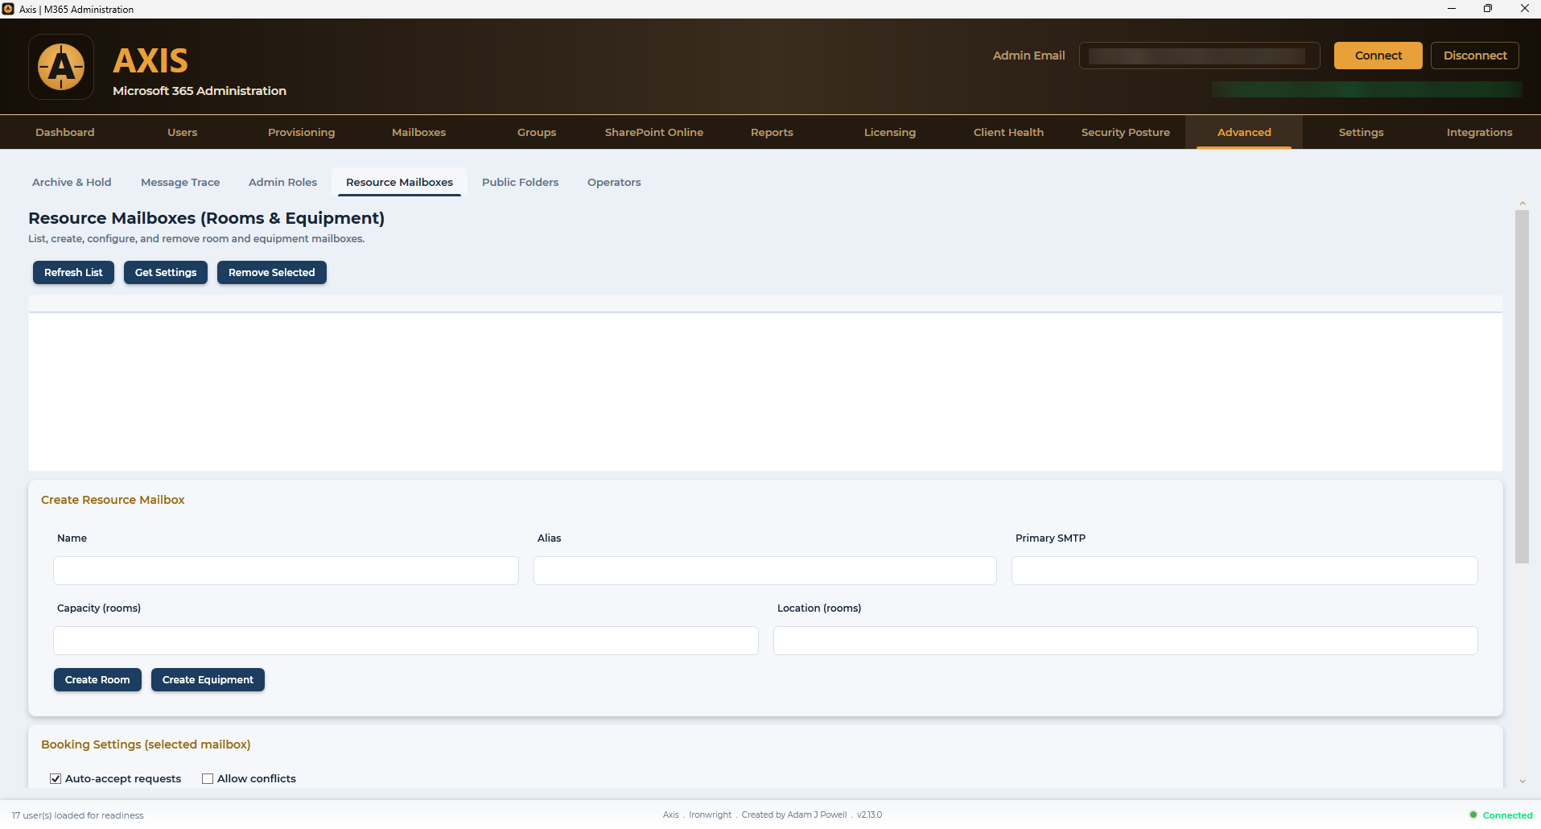Click the Alias input field
Viewport: 1541px width, 829px height.
(764, 571)
